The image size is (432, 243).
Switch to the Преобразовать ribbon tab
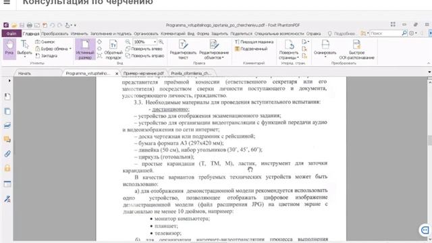point(55,34)
